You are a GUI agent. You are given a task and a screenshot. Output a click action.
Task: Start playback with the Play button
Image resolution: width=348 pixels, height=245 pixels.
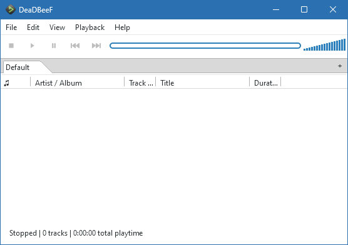pos(33,46)
